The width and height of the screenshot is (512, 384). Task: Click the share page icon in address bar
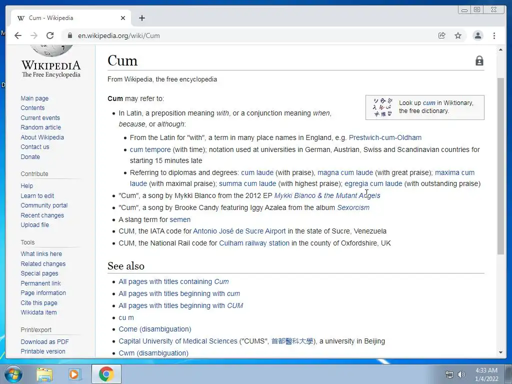point(442,35)
